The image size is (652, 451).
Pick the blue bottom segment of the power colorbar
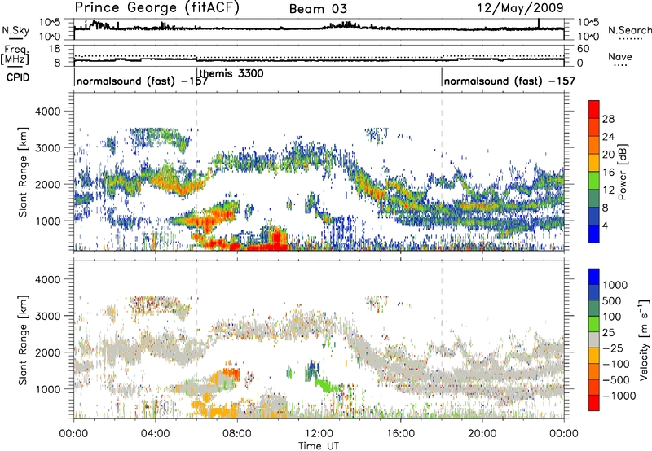point(594,234)
